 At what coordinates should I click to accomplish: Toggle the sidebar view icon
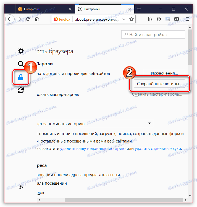pyautogui.click(x=177, y=19)
